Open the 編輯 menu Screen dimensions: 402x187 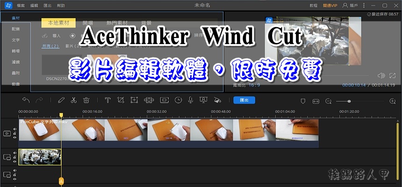point(34,6)
